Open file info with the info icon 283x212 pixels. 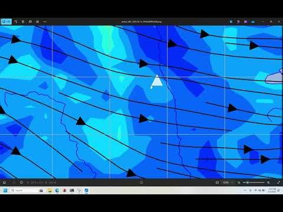(x=21, y=183)
